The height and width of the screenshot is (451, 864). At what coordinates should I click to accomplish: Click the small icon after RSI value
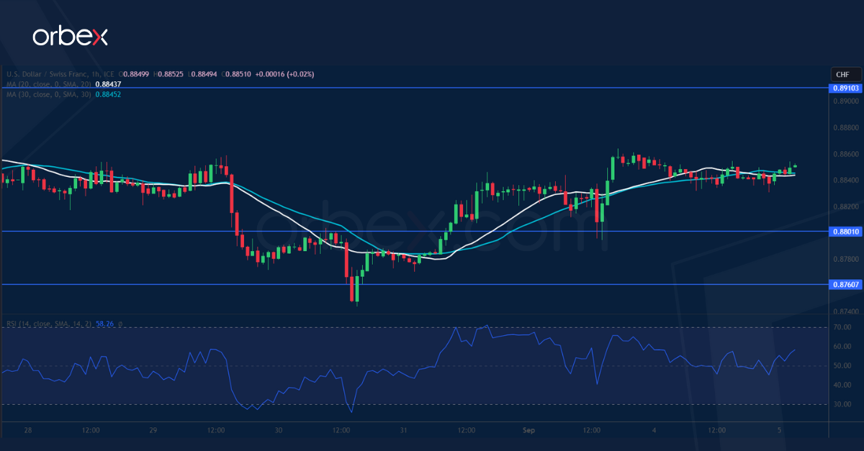[121, 324]
